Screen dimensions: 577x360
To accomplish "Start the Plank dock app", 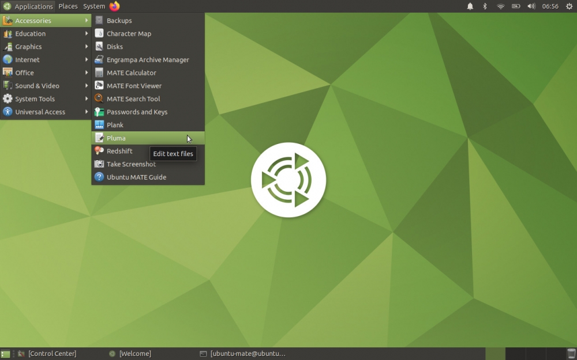I will tap(148, 125).
